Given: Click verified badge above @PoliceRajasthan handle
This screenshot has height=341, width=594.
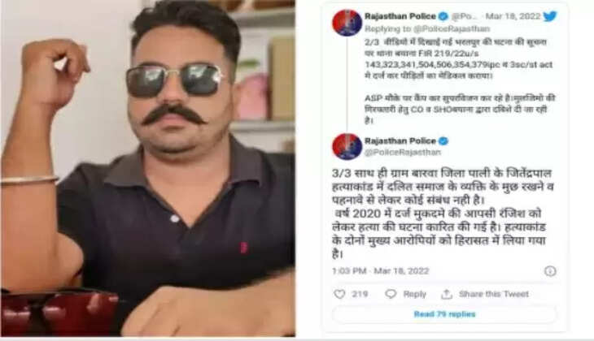Looking at the screenshot, I should 443,141.
